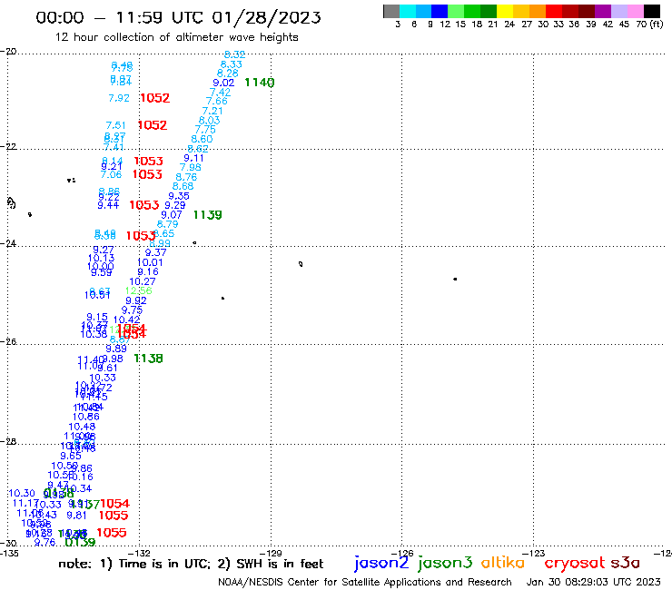This screenshot has width=672, height=590.
Task: Select the red cryosat legend label
Action: pyautogui.click(x=575, y=563)
